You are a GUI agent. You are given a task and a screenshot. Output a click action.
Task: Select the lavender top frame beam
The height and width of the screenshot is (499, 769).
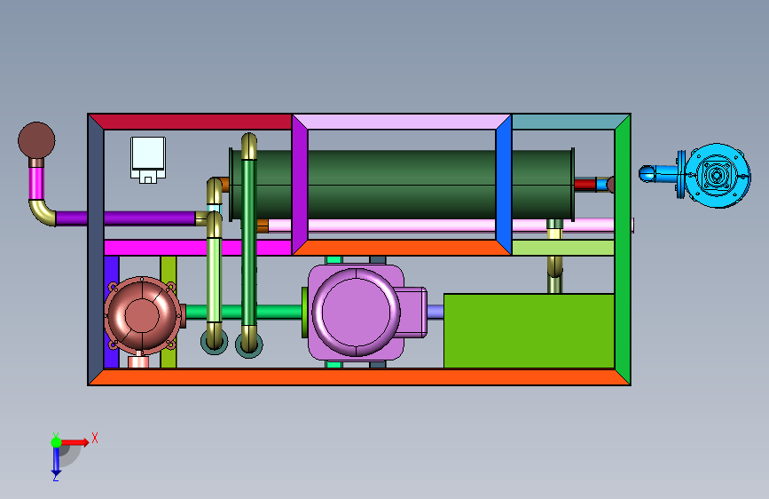[x=401, y=122]
